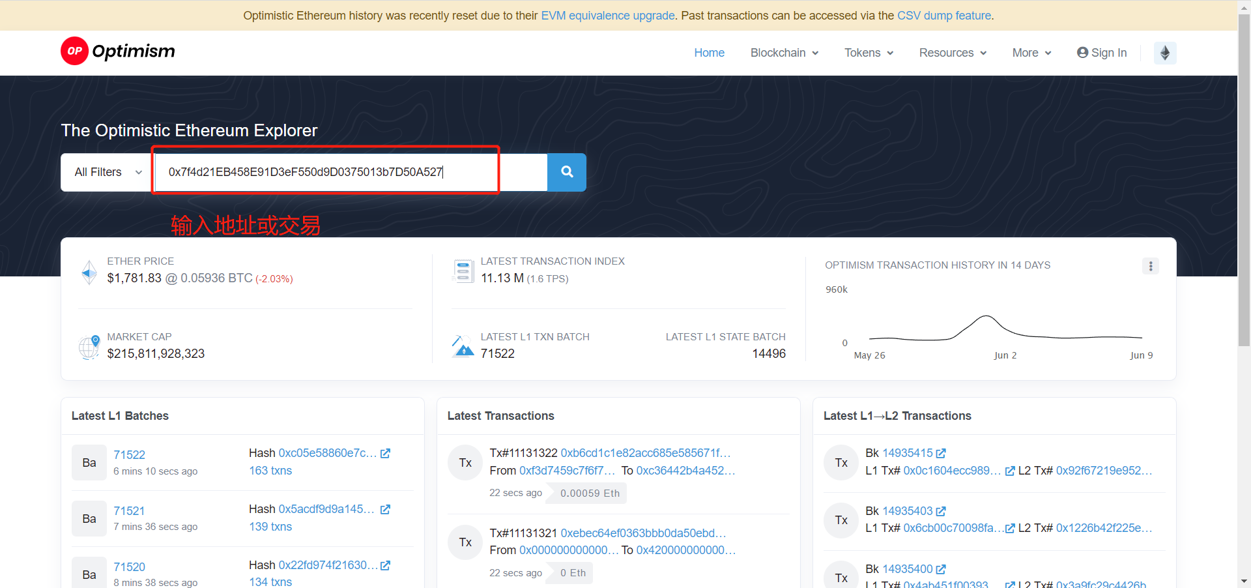
Task: Click external link icon after L1 Tx 0x0c1604ecc989
Action: coord(1009,471)
